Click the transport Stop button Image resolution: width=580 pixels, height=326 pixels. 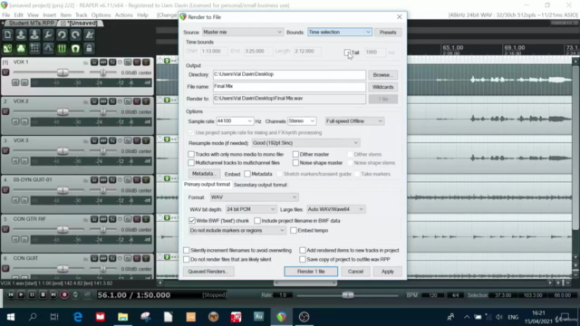click(x=43, y=294)
